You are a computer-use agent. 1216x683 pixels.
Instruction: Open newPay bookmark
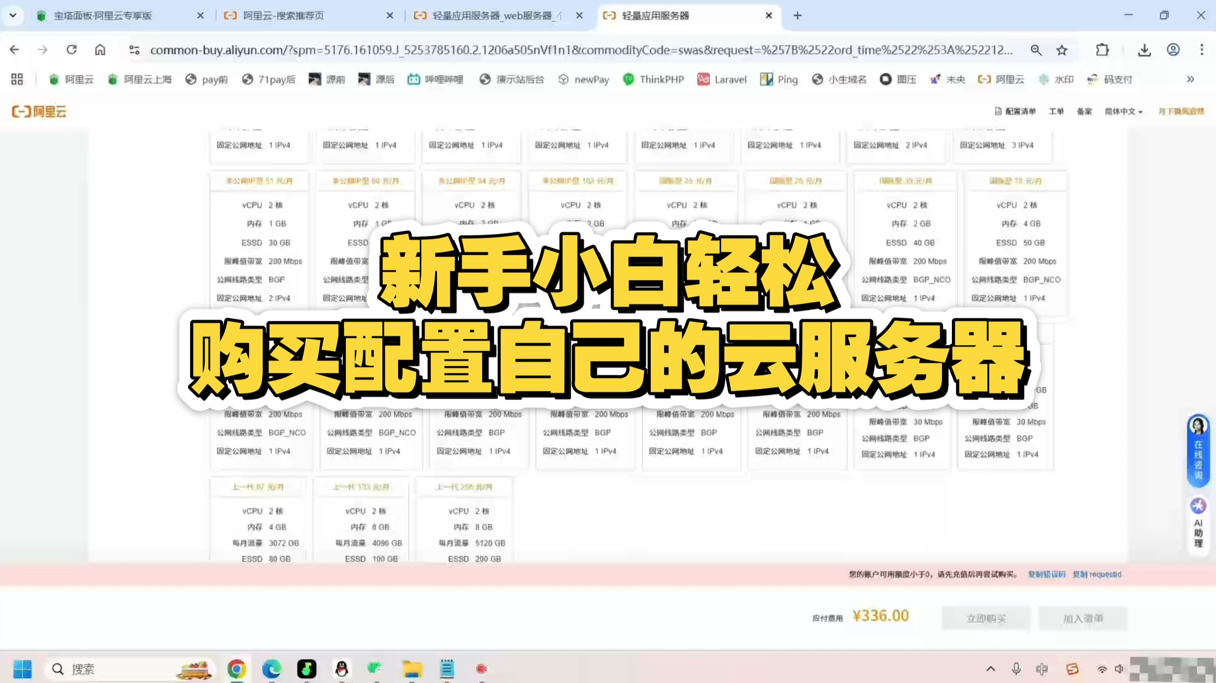coord(583,79)
